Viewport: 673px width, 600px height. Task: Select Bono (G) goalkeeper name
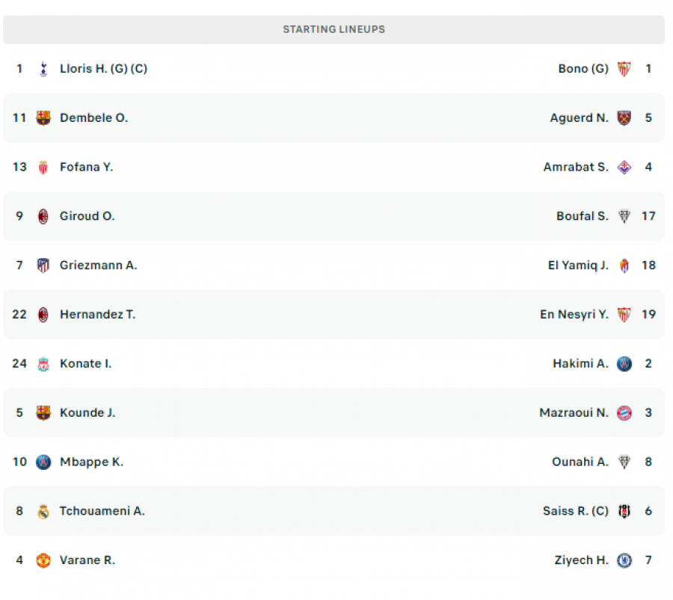[583, 69]
